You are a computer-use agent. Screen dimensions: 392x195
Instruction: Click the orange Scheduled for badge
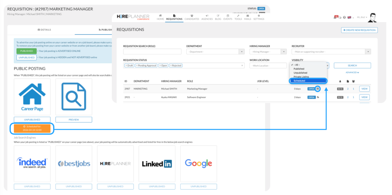[32, 128]
